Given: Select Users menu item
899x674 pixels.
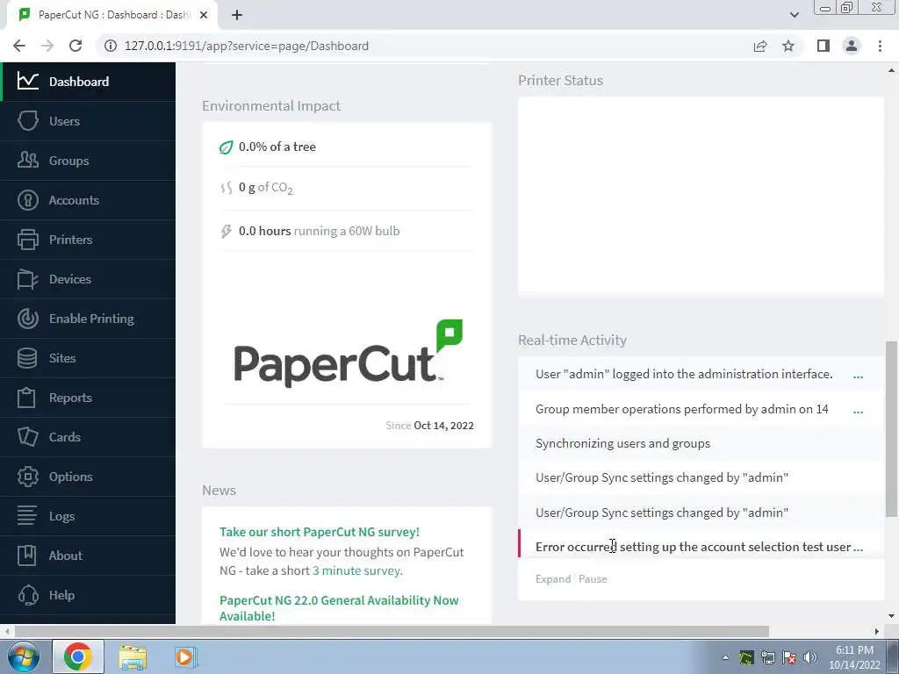Looking at the screenshot, I should [x=88, y=121].
